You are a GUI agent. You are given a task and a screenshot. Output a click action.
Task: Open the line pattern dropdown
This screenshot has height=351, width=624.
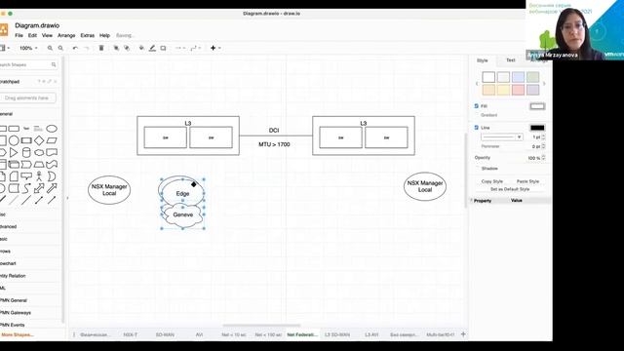pyautogui.click(x=501, y=136)
